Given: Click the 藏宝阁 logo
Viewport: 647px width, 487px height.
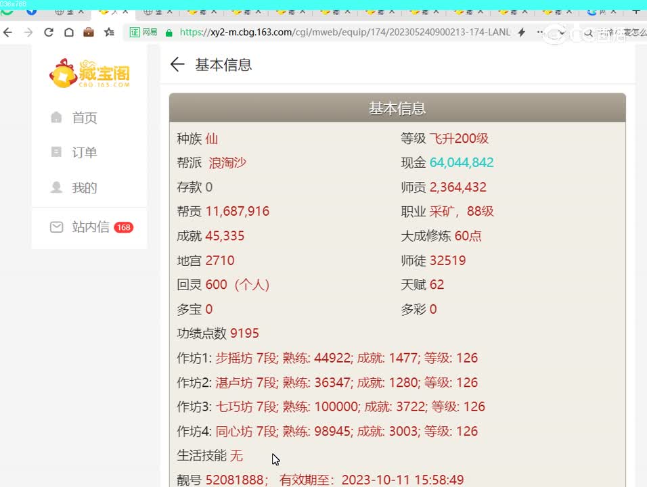Looking at the screenshot, I should 89,74.
